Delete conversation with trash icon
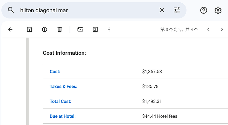The height and width of the screenshot is (125, 228). tap(59, 29)
